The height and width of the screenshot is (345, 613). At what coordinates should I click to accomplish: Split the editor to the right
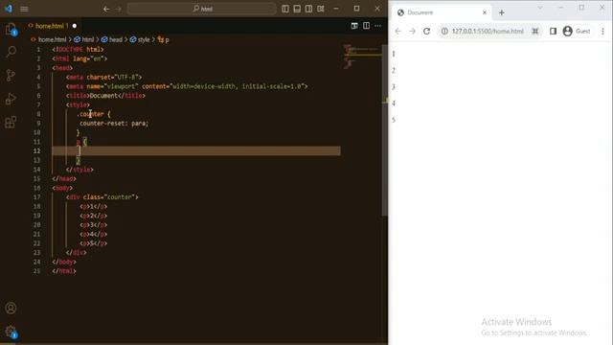(366, 26)
